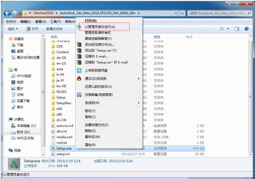Choose 属性(R) in context menu
255x179 pixels.
click(109, 145)
